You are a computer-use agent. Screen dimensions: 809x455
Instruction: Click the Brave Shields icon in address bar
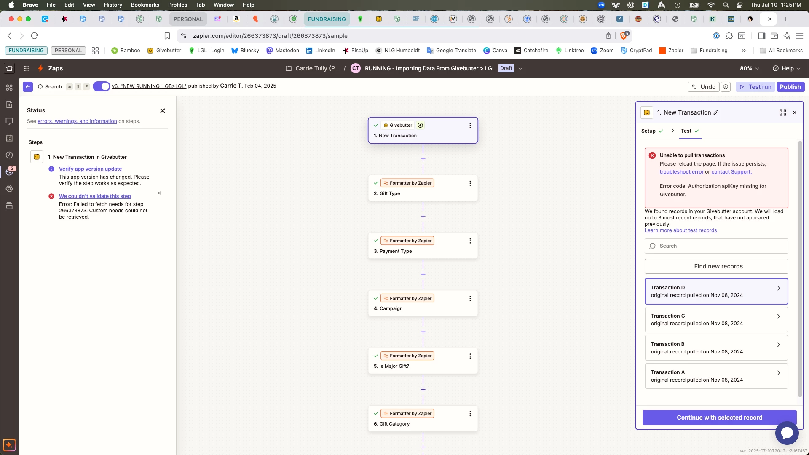624,36
